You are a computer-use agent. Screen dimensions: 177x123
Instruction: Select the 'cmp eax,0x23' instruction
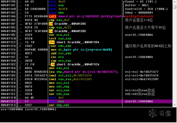coord(60,28)
